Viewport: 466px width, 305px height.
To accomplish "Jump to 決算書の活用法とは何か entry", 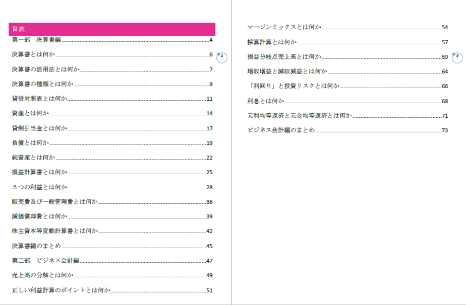I will click(45, 69).
